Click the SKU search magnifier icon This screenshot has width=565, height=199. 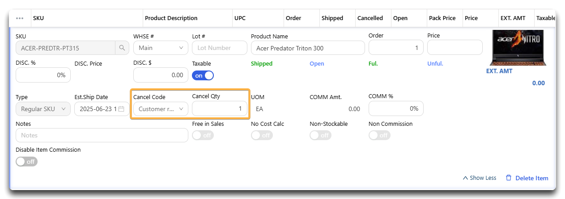point(122,48)
